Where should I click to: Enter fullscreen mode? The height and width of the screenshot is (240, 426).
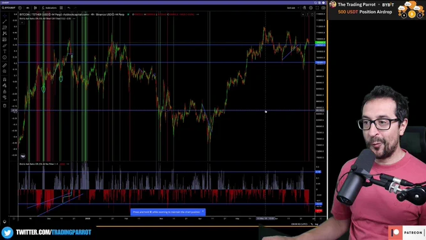(x=317, y=8)
